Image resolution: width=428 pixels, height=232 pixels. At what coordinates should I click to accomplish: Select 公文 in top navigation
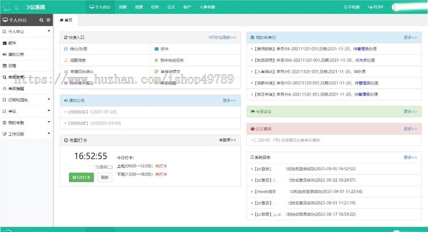[171, 7]
